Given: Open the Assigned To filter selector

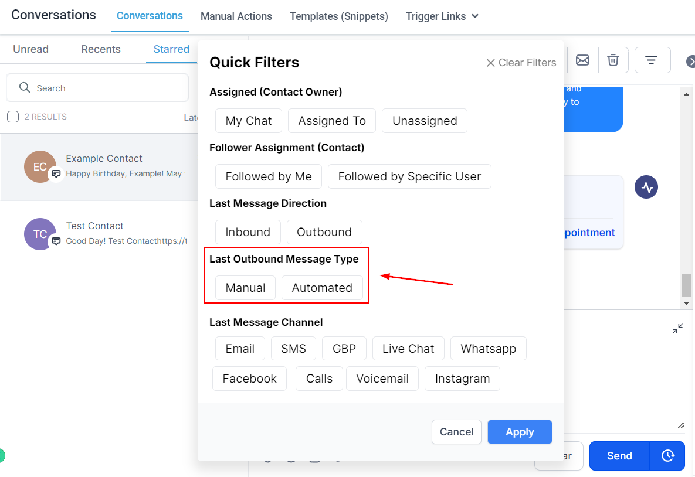Looking at the screenshot, I should point(331,121).
